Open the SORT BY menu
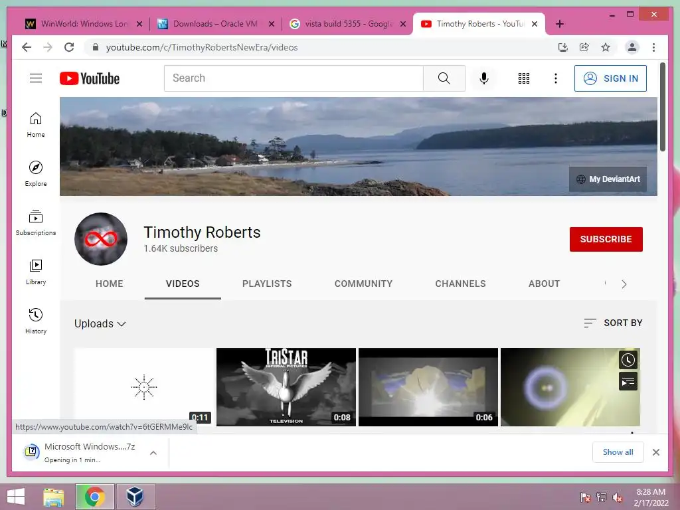Screen dimensions: 680x510 point(613,323)
